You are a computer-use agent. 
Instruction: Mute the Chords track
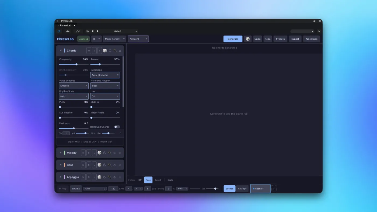[x=89, y=51]
